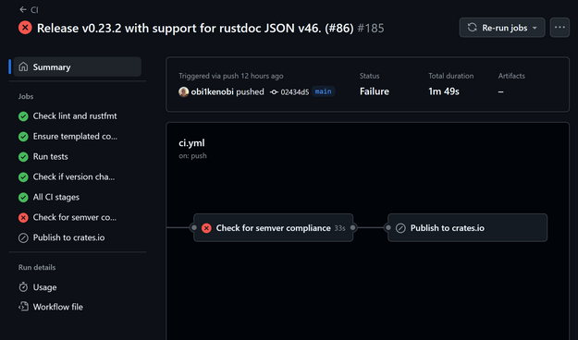The image size is (578, 340).
Task: Select the Summary tab in the sidebar
Action: tap(78, 67)
